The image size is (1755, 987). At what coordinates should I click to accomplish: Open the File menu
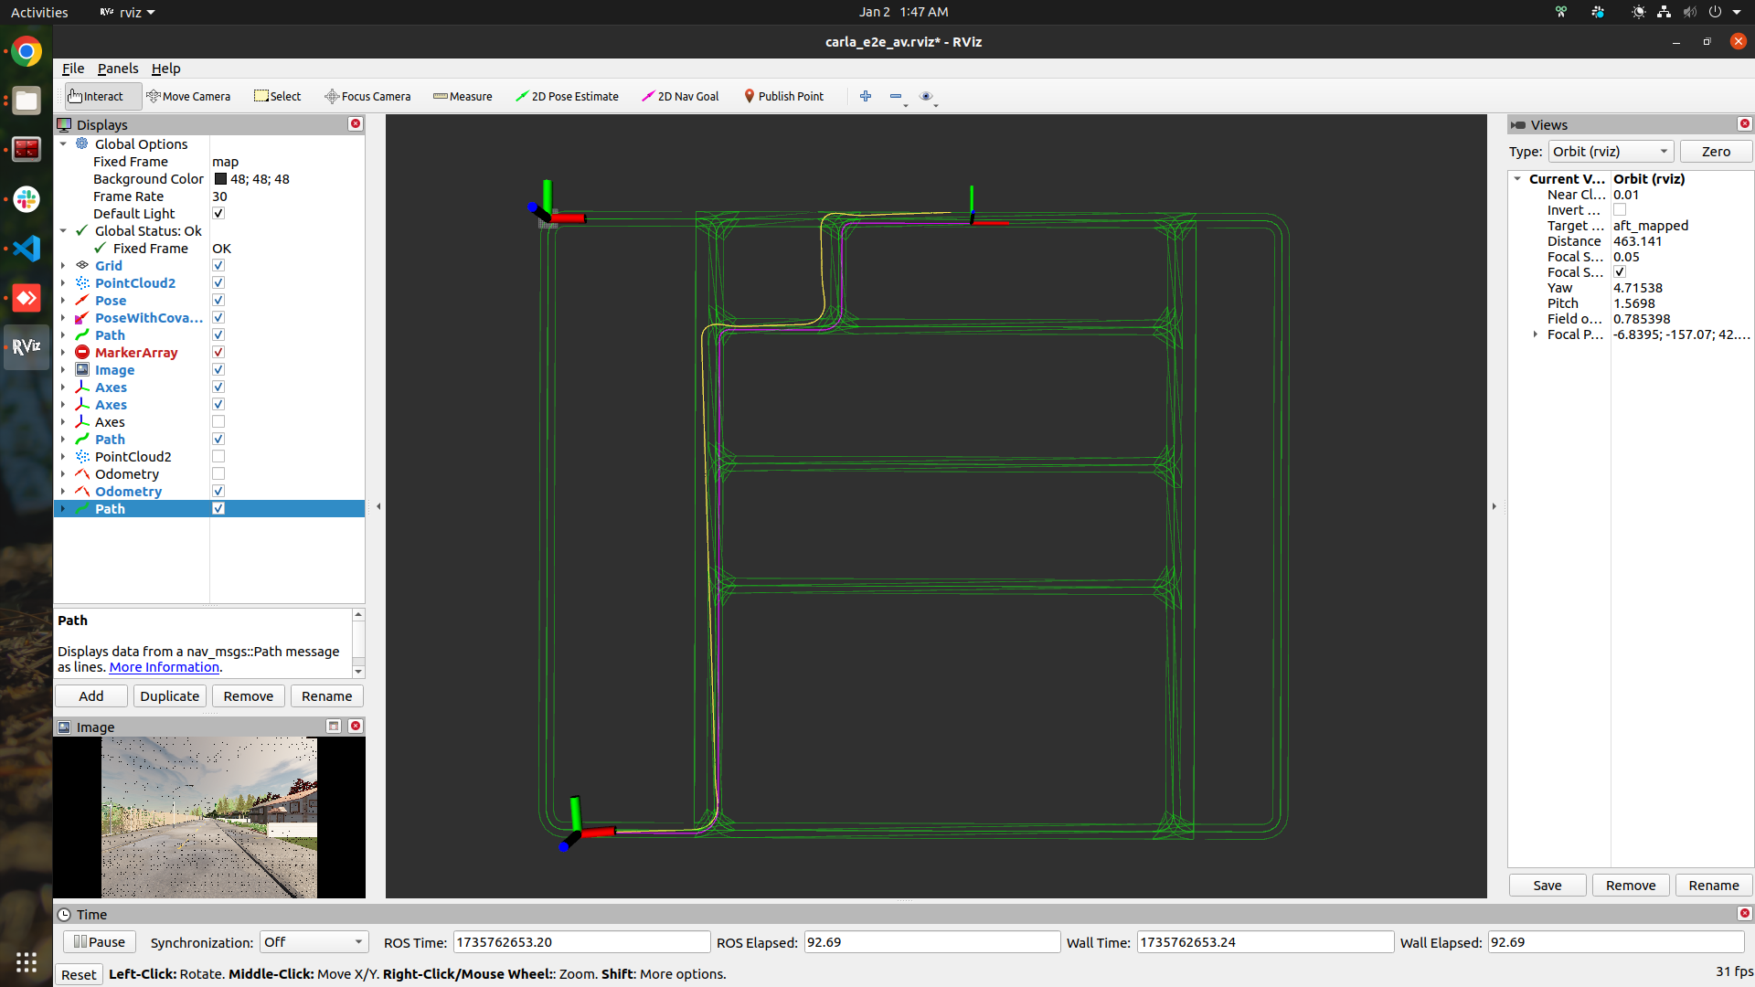tap(73, 69)
